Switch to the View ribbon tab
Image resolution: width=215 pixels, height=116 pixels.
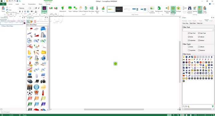click(x=23, y=4)
